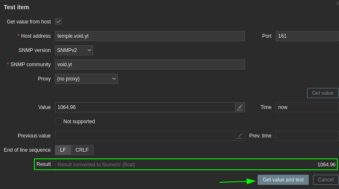The image size is (339, 189).
Task: Switch end of line sequence to CRLF
Action: (x=82, y=150)
